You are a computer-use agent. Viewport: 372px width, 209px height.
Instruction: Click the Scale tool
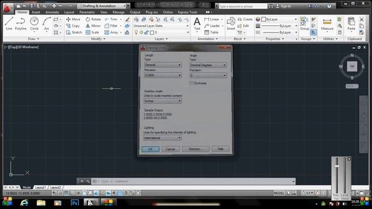point(92,33)
